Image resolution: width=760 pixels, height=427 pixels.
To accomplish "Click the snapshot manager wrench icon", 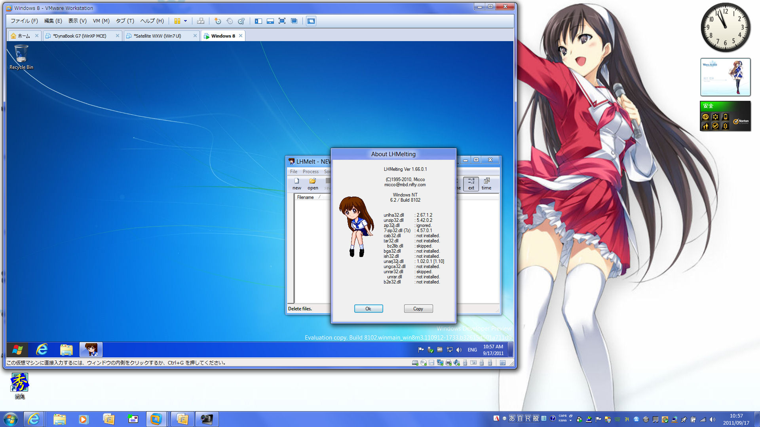I will point(241,21).
